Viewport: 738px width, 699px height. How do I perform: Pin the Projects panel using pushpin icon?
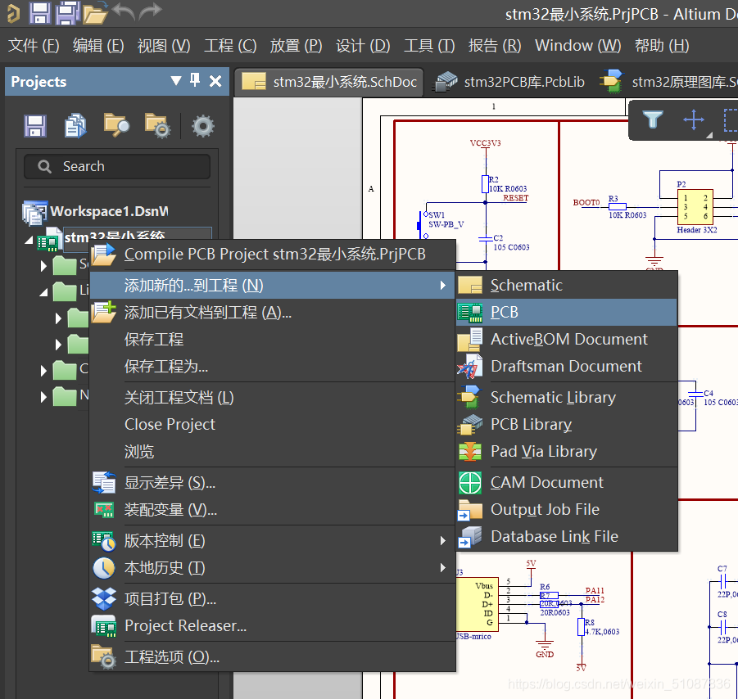(x=195, y=80)
